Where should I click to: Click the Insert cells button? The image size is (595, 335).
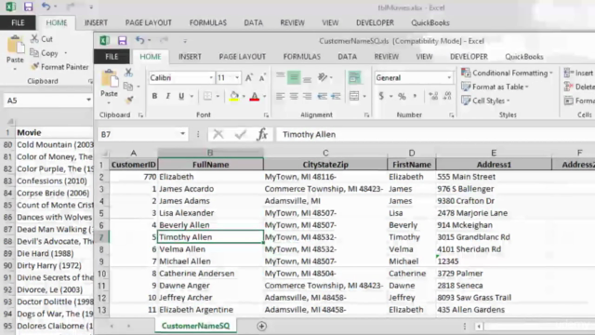click(578, 73)
